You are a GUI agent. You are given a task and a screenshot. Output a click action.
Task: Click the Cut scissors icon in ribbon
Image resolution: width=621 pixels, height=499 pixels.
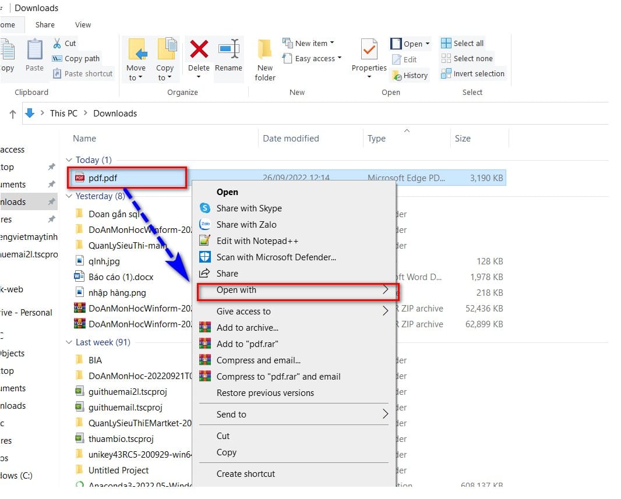click(x=57, y=43)
